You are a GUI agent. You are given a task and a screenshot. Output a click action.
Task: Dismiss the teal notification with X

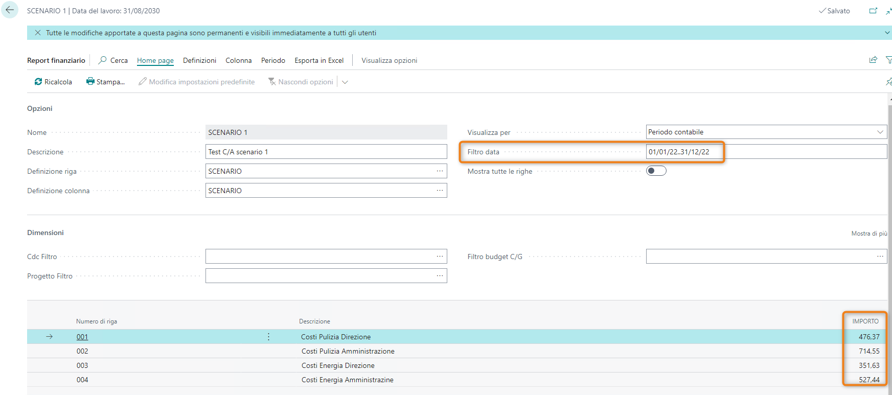(x=38, y=33)
